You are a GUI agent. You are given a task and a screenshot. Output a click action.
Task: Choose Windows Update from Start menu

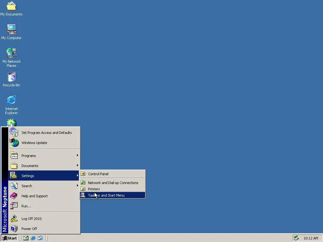pos(44,143)
